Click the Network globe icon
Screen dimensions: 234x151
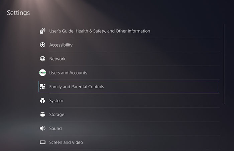[42, 59]
